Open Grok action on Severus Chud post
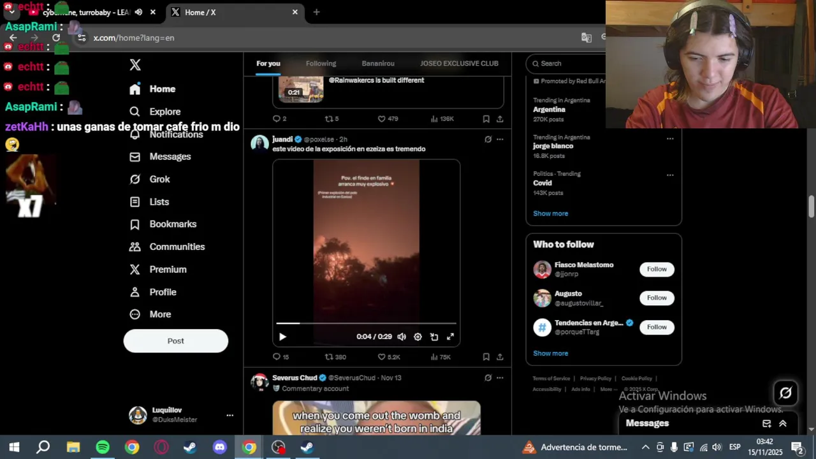Screen dimensions: 816x459 pos(488,377)
